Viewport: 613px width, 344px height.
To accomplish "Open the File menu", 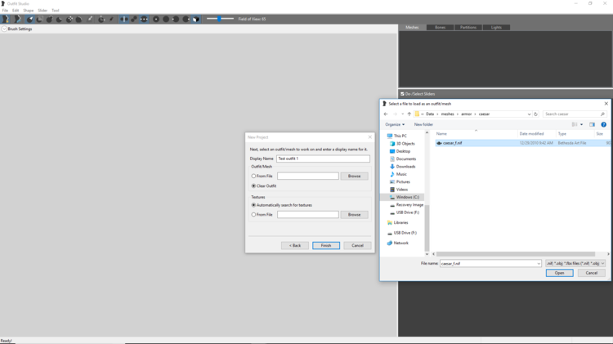I will 5,11.
